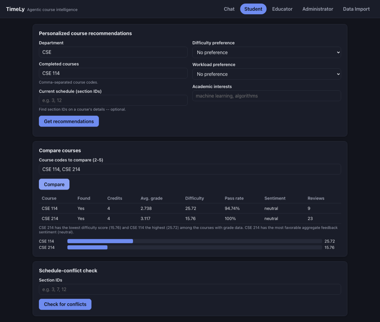Open the Workload preference dropdown
Image resolution: width=380 pixels, height=322 pixels.
click(267, 74)
